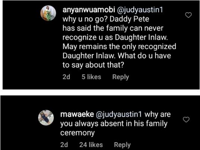The width and height of the screenshot is (200, 150).
Task: Click the 'to say about that?' comment line
Action: [x=93, y=65]
